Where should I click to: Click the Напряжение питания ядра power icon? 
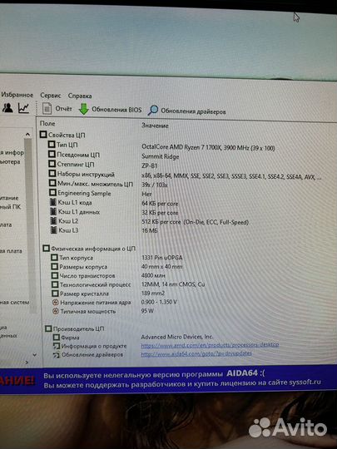pyautogui.click(x=56, y=303)
